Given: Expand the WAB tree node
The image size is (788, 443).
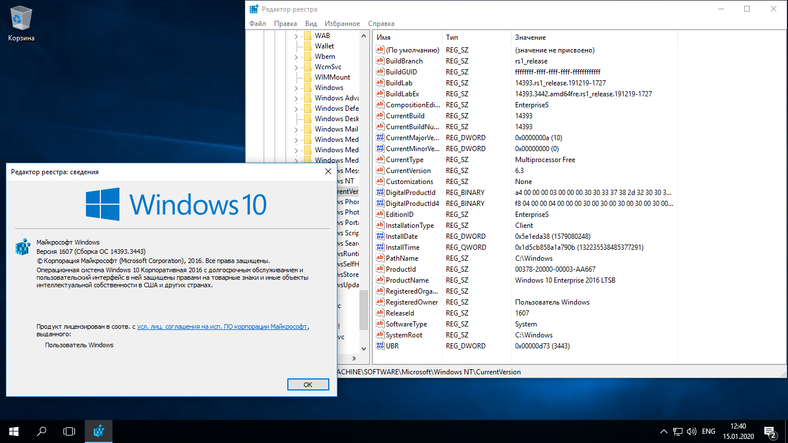Looking at the screenshot, I should point(296,36).
